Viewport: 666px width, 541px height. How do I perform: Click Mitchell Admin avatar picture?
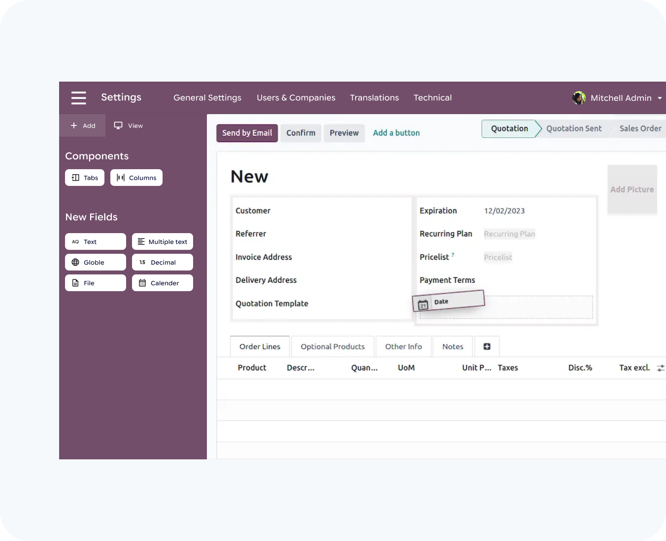[x=579, y=98]
